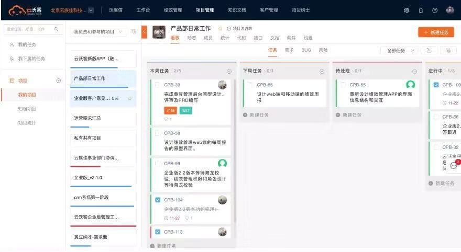This screenshot has height=252, width=461.
Task: Open the user profile avatar menu
Action: [450, 10]
